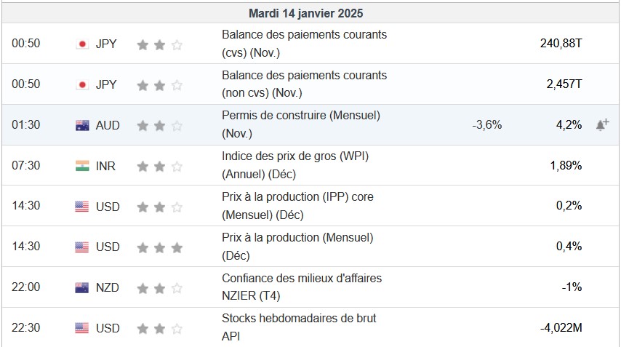Click the -3,6% forecast value on AUD row

tap(486, 125)
